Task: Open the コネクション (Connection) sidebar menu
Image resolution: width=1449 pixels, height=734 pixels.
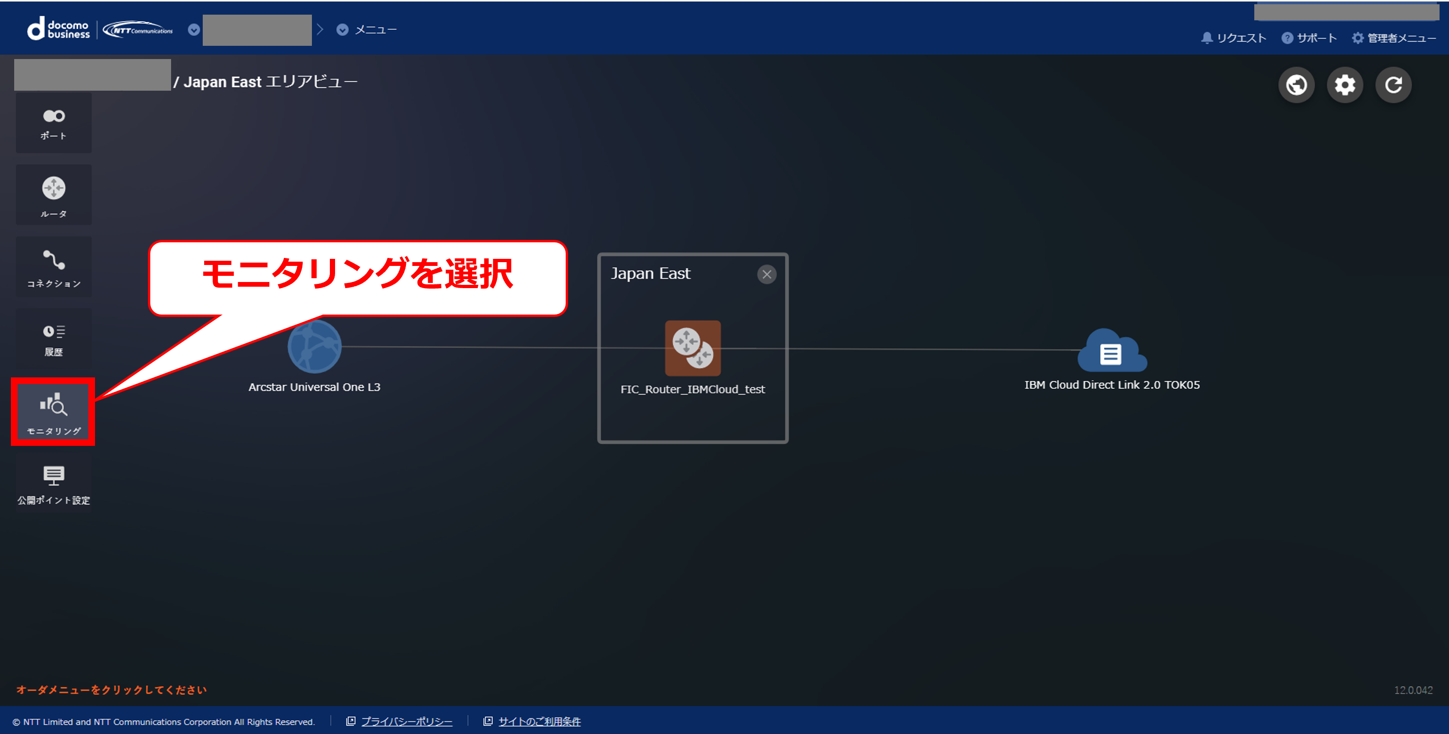Action: click(53, 267)
